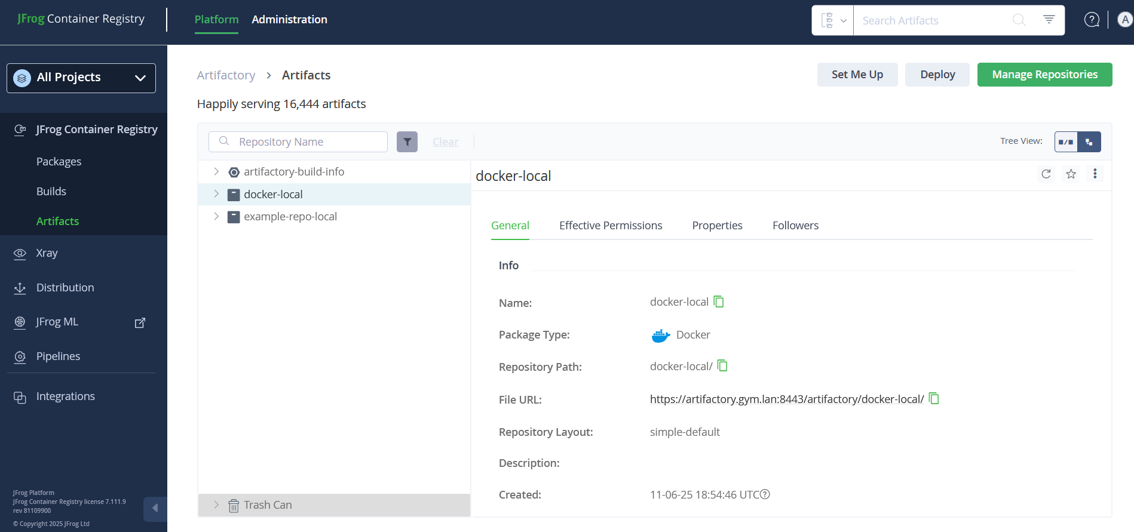Expand the artifactory-build-info tree node
The image size is (1134, 532).
[x=216, y=171]
